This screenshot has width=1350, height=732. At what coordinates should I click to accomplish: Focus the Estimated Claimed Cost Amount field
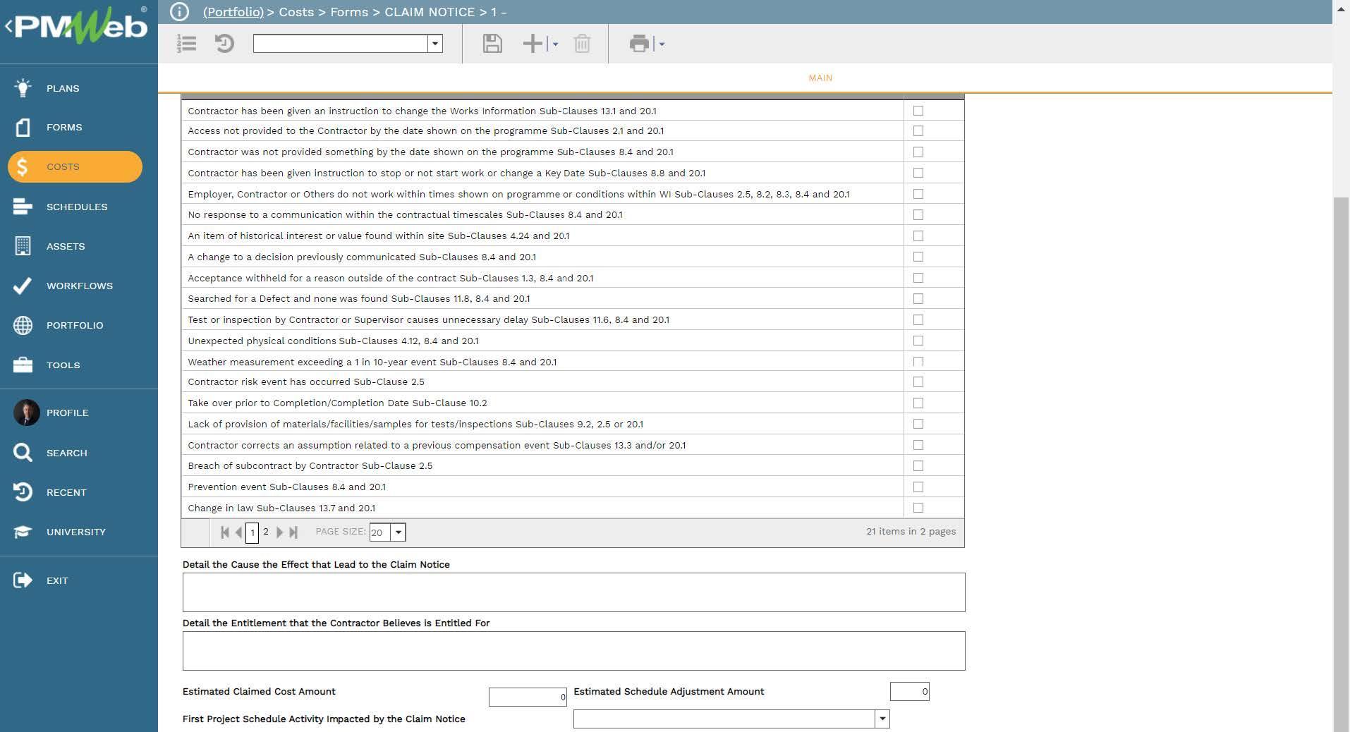(527, 697)
